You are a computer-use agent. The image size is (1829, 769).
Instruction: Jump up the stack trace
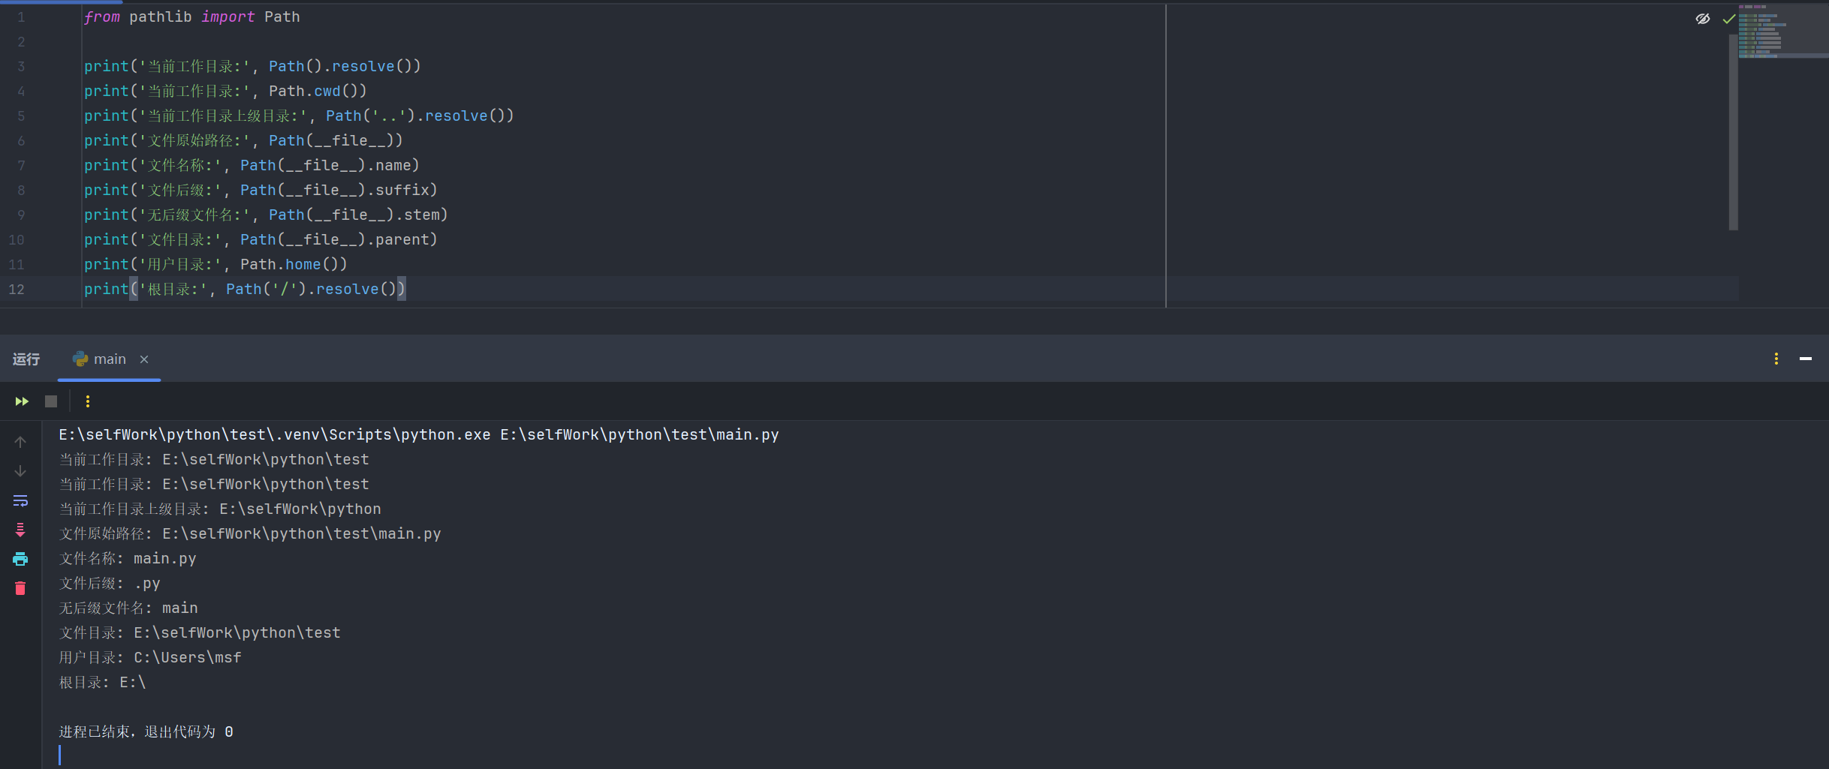(20, 442)
